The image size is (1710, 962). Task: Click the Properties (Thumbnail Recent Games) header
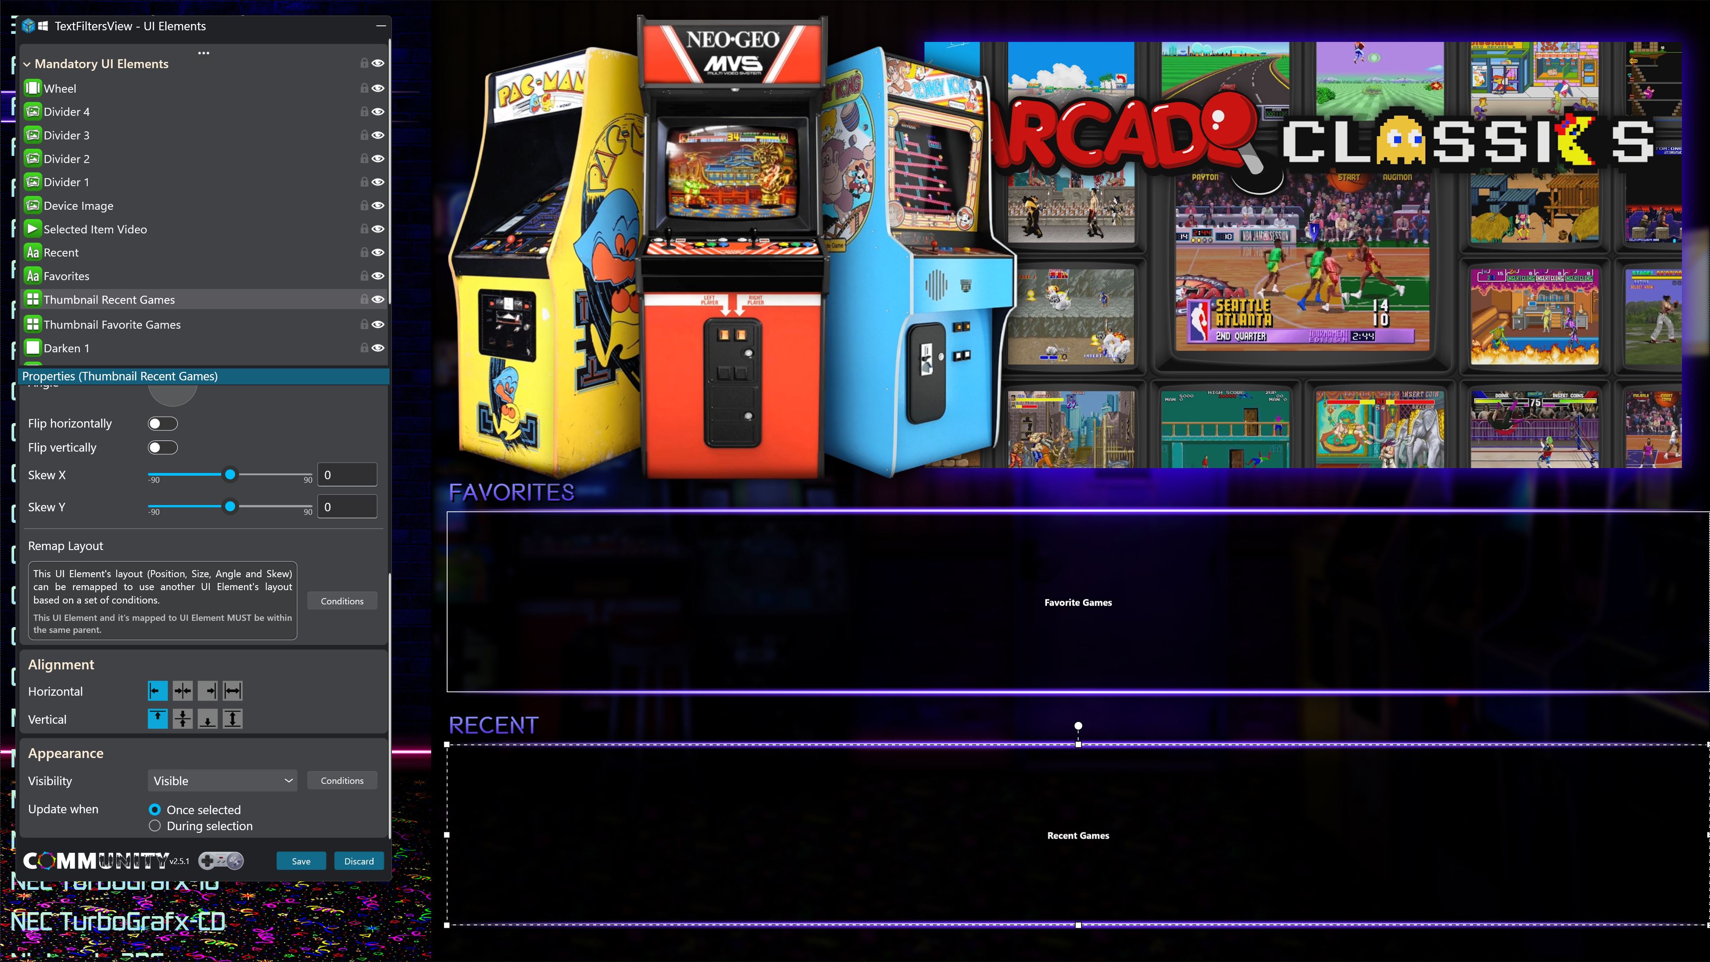204,376
